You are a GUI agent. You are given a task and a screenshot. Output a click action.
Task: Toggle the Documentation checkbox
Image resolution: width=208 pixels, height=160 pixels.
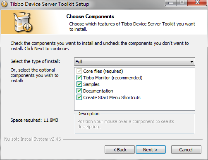tap(79, 91)
